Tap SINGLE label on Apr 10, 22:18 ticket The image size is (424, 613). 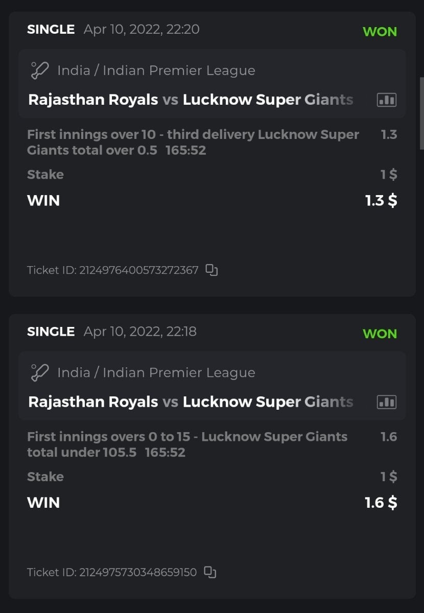pyautogui.click(x=51, y=332)
